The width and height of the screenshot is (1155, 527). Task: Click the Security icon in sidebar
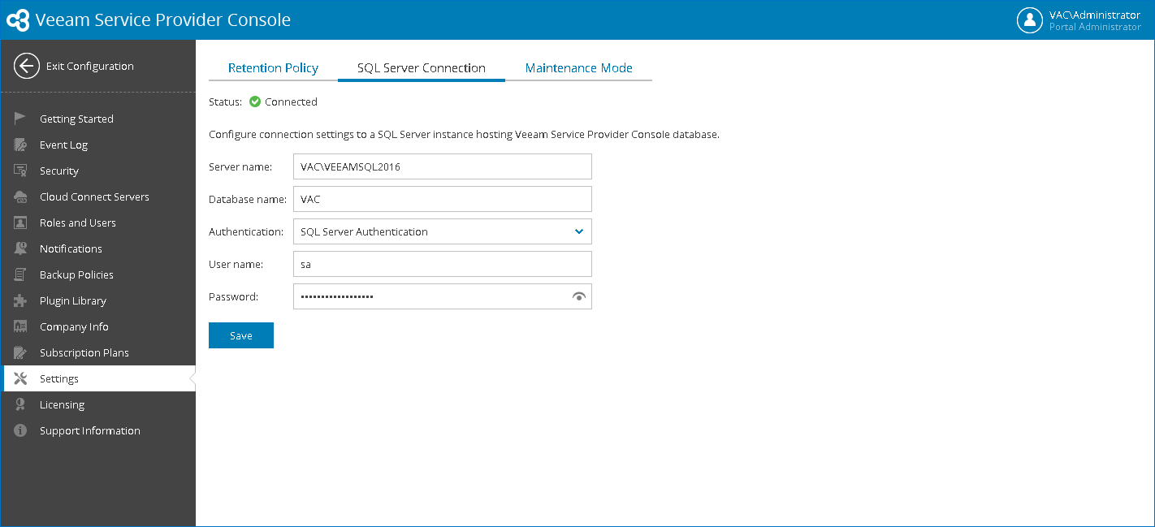point(20,171)
